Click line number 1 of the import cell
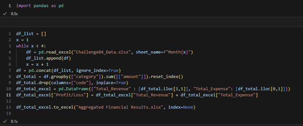The height and width of the screenshot is (126, 303). [10, 6]
